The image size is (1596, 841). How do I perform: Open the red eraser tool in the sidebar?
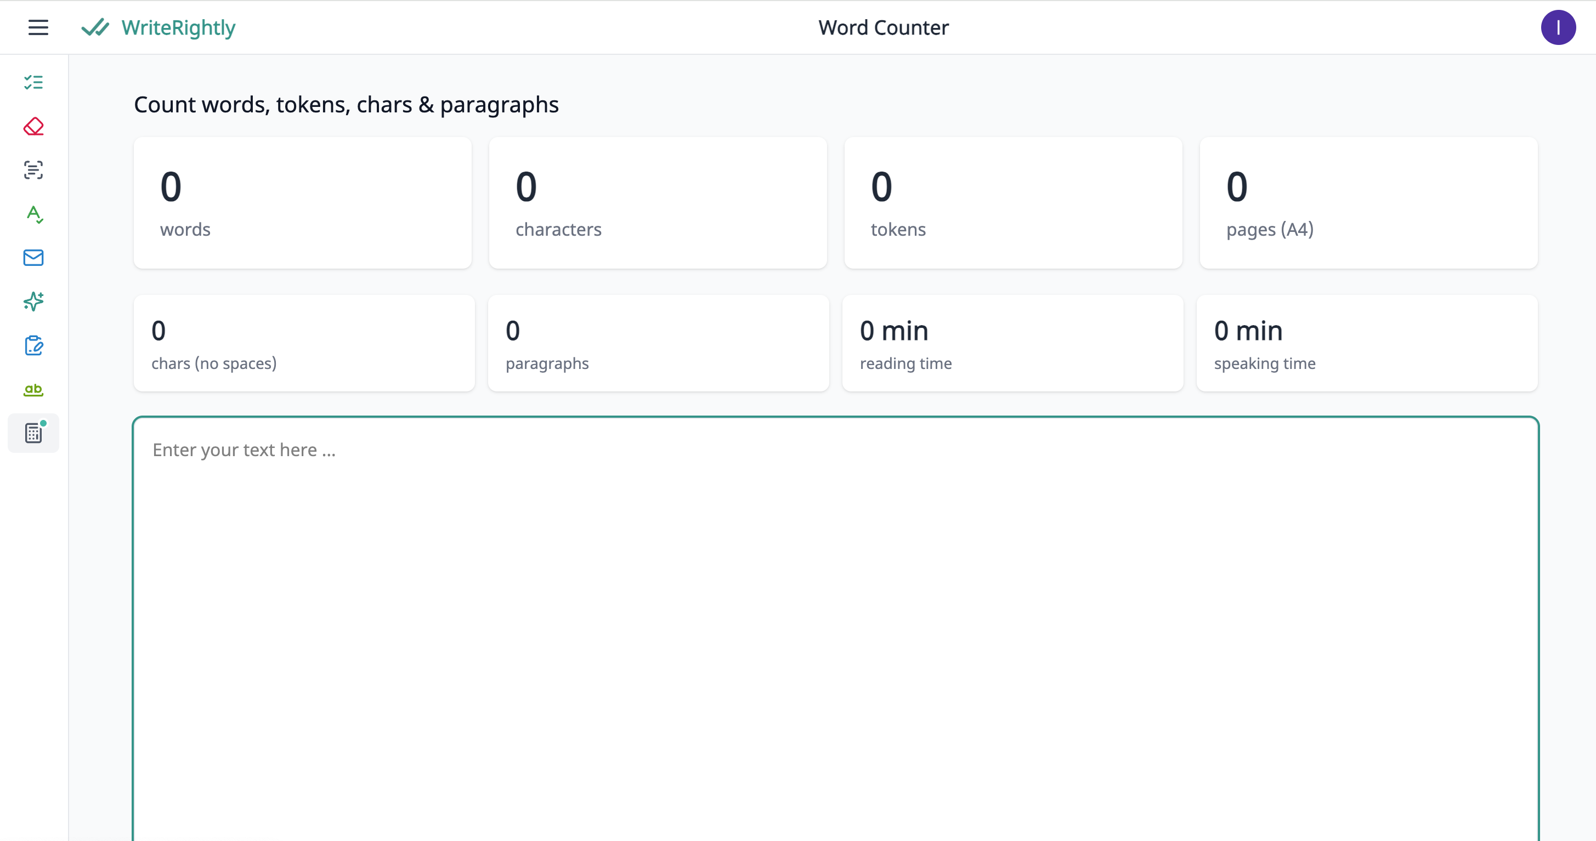(x=33, y=126)
